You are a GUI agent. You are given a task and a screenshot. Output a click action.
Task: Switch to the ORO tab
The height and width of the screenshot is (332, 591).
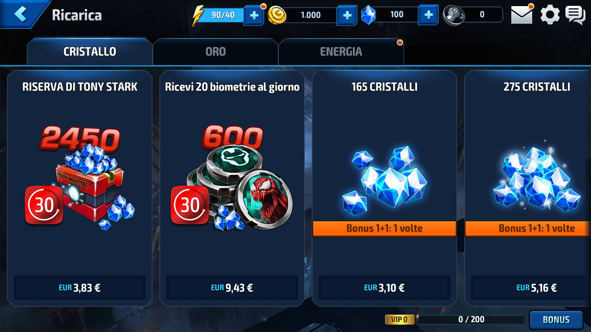coord(215,52)
